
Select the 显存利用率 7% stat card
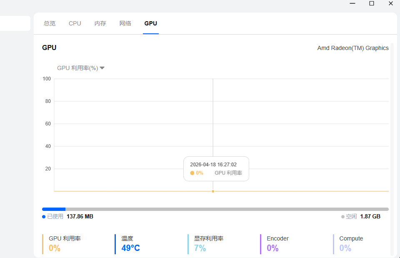coord(208,244)
